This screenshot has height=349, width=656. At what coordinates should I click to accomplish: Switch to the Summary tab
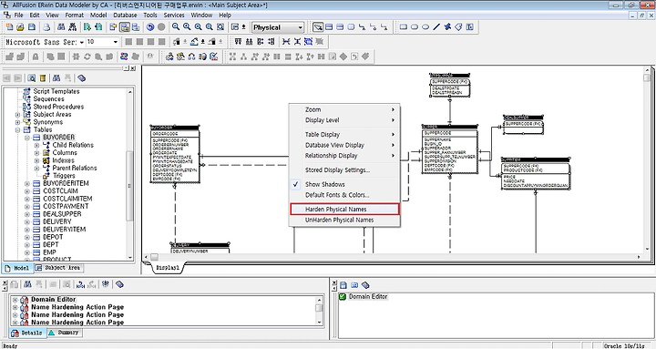coord(65,333)
